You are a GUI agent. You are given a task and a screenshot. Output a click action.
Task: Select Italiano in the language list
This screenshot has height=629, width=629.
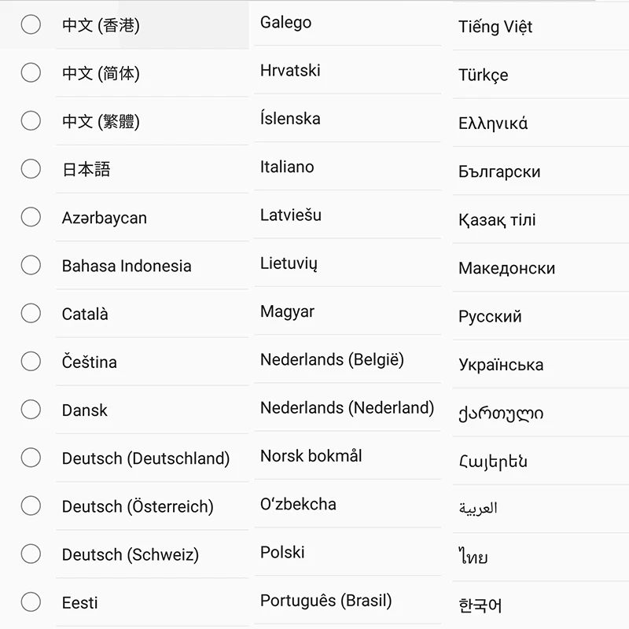tap(348, 167)
